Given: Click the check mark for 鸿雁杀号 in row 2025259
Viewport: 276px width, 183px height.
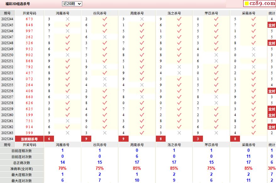Looking at the screenshot, I should click(x=67, y=109).
